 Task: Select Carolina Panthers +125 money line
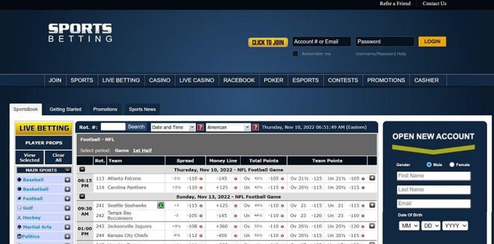point(235,188)
